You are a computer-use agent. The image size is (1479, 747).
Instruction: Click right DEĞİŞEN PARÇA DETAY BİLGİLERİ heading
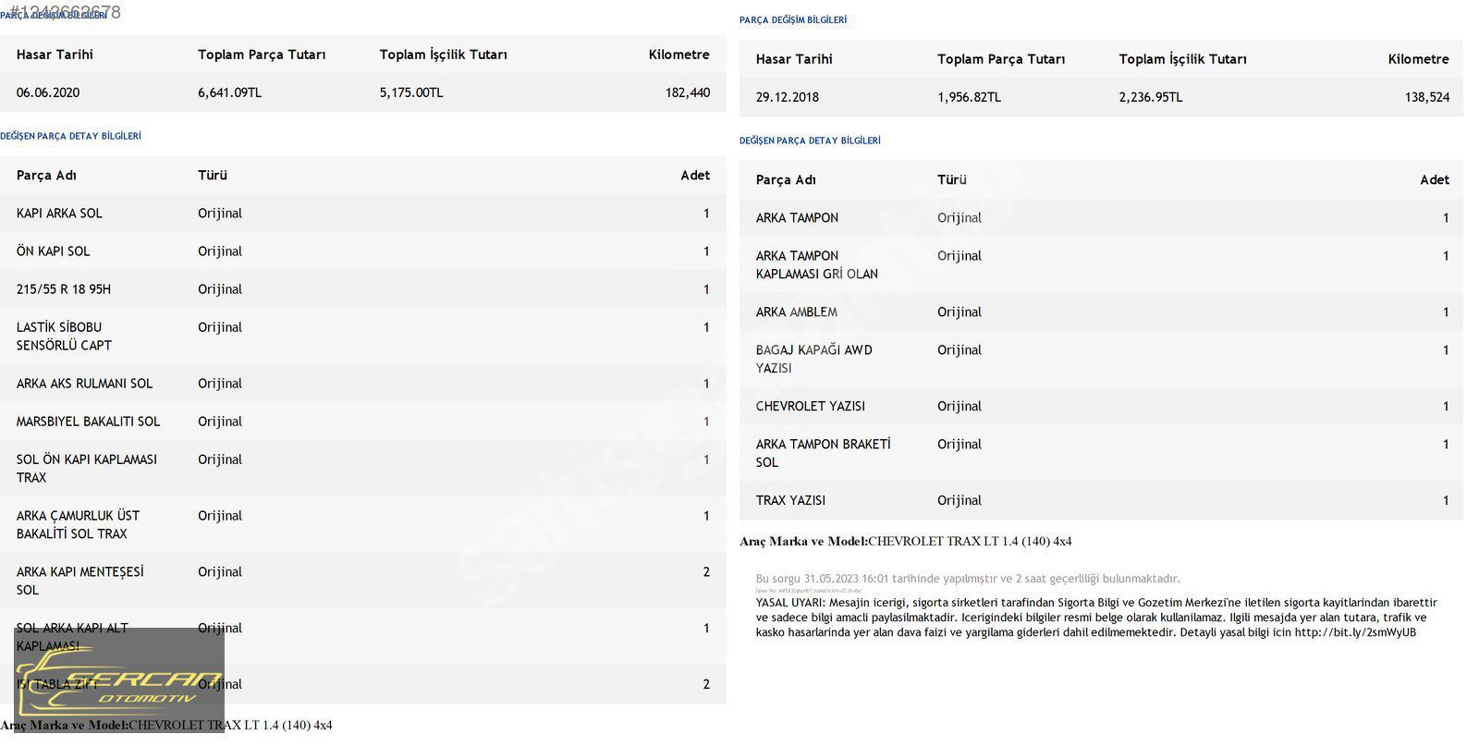pyautogui.click(x=810, y=141)
